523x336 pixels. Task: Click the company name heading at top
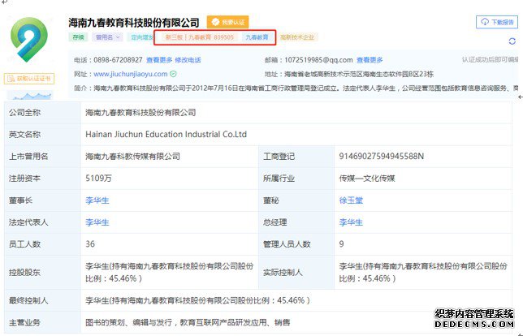coord(134,23)
